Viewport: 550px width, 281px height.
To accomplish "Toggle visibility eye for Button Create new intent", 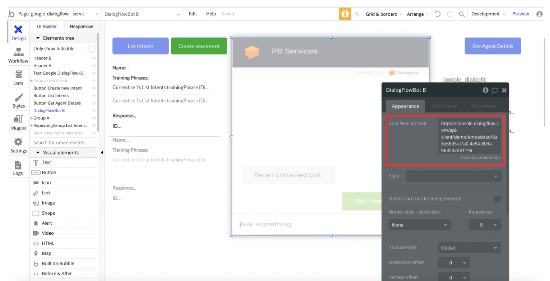I will (94, 88).
